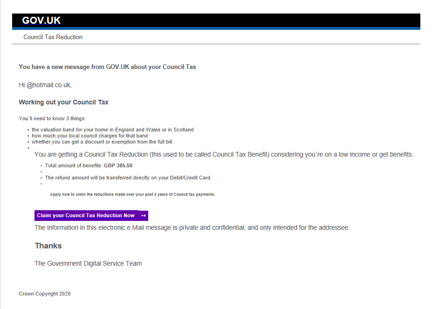This screenshot has height=309, width=439.
Task: Click 'Claim your Council Tax Reduction Now' button
Action: tap(91, 215)
